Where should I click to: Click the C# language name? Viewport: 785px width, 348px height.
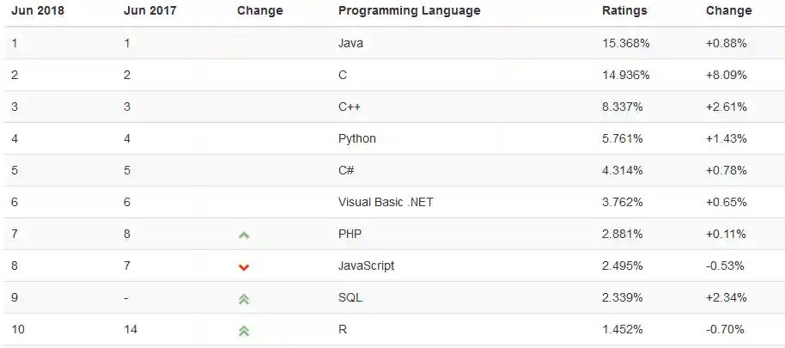(346, 170)
